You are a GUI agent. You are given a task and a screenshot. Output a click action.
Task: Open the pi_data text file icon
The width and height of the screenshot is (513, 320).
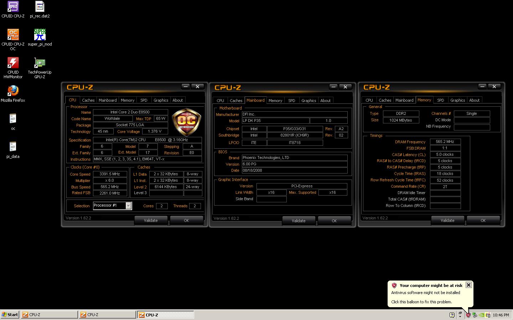coord(13,150)
